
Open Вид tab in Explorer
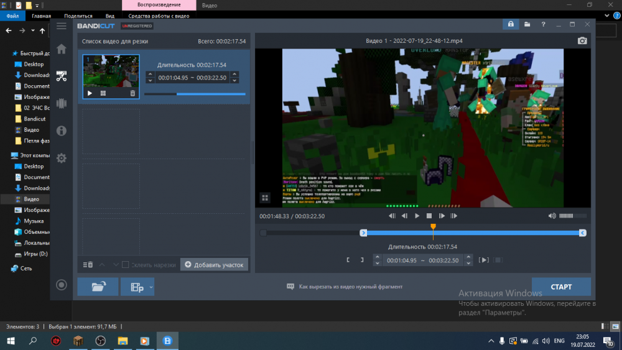(110, 16)
